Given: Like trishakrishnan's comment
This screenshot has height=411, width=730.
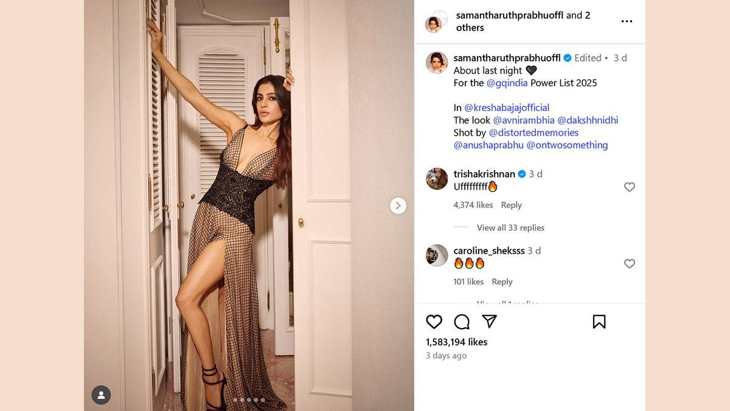Looking at the screenshot, I should pyautogui.click(x=630, y=187).
